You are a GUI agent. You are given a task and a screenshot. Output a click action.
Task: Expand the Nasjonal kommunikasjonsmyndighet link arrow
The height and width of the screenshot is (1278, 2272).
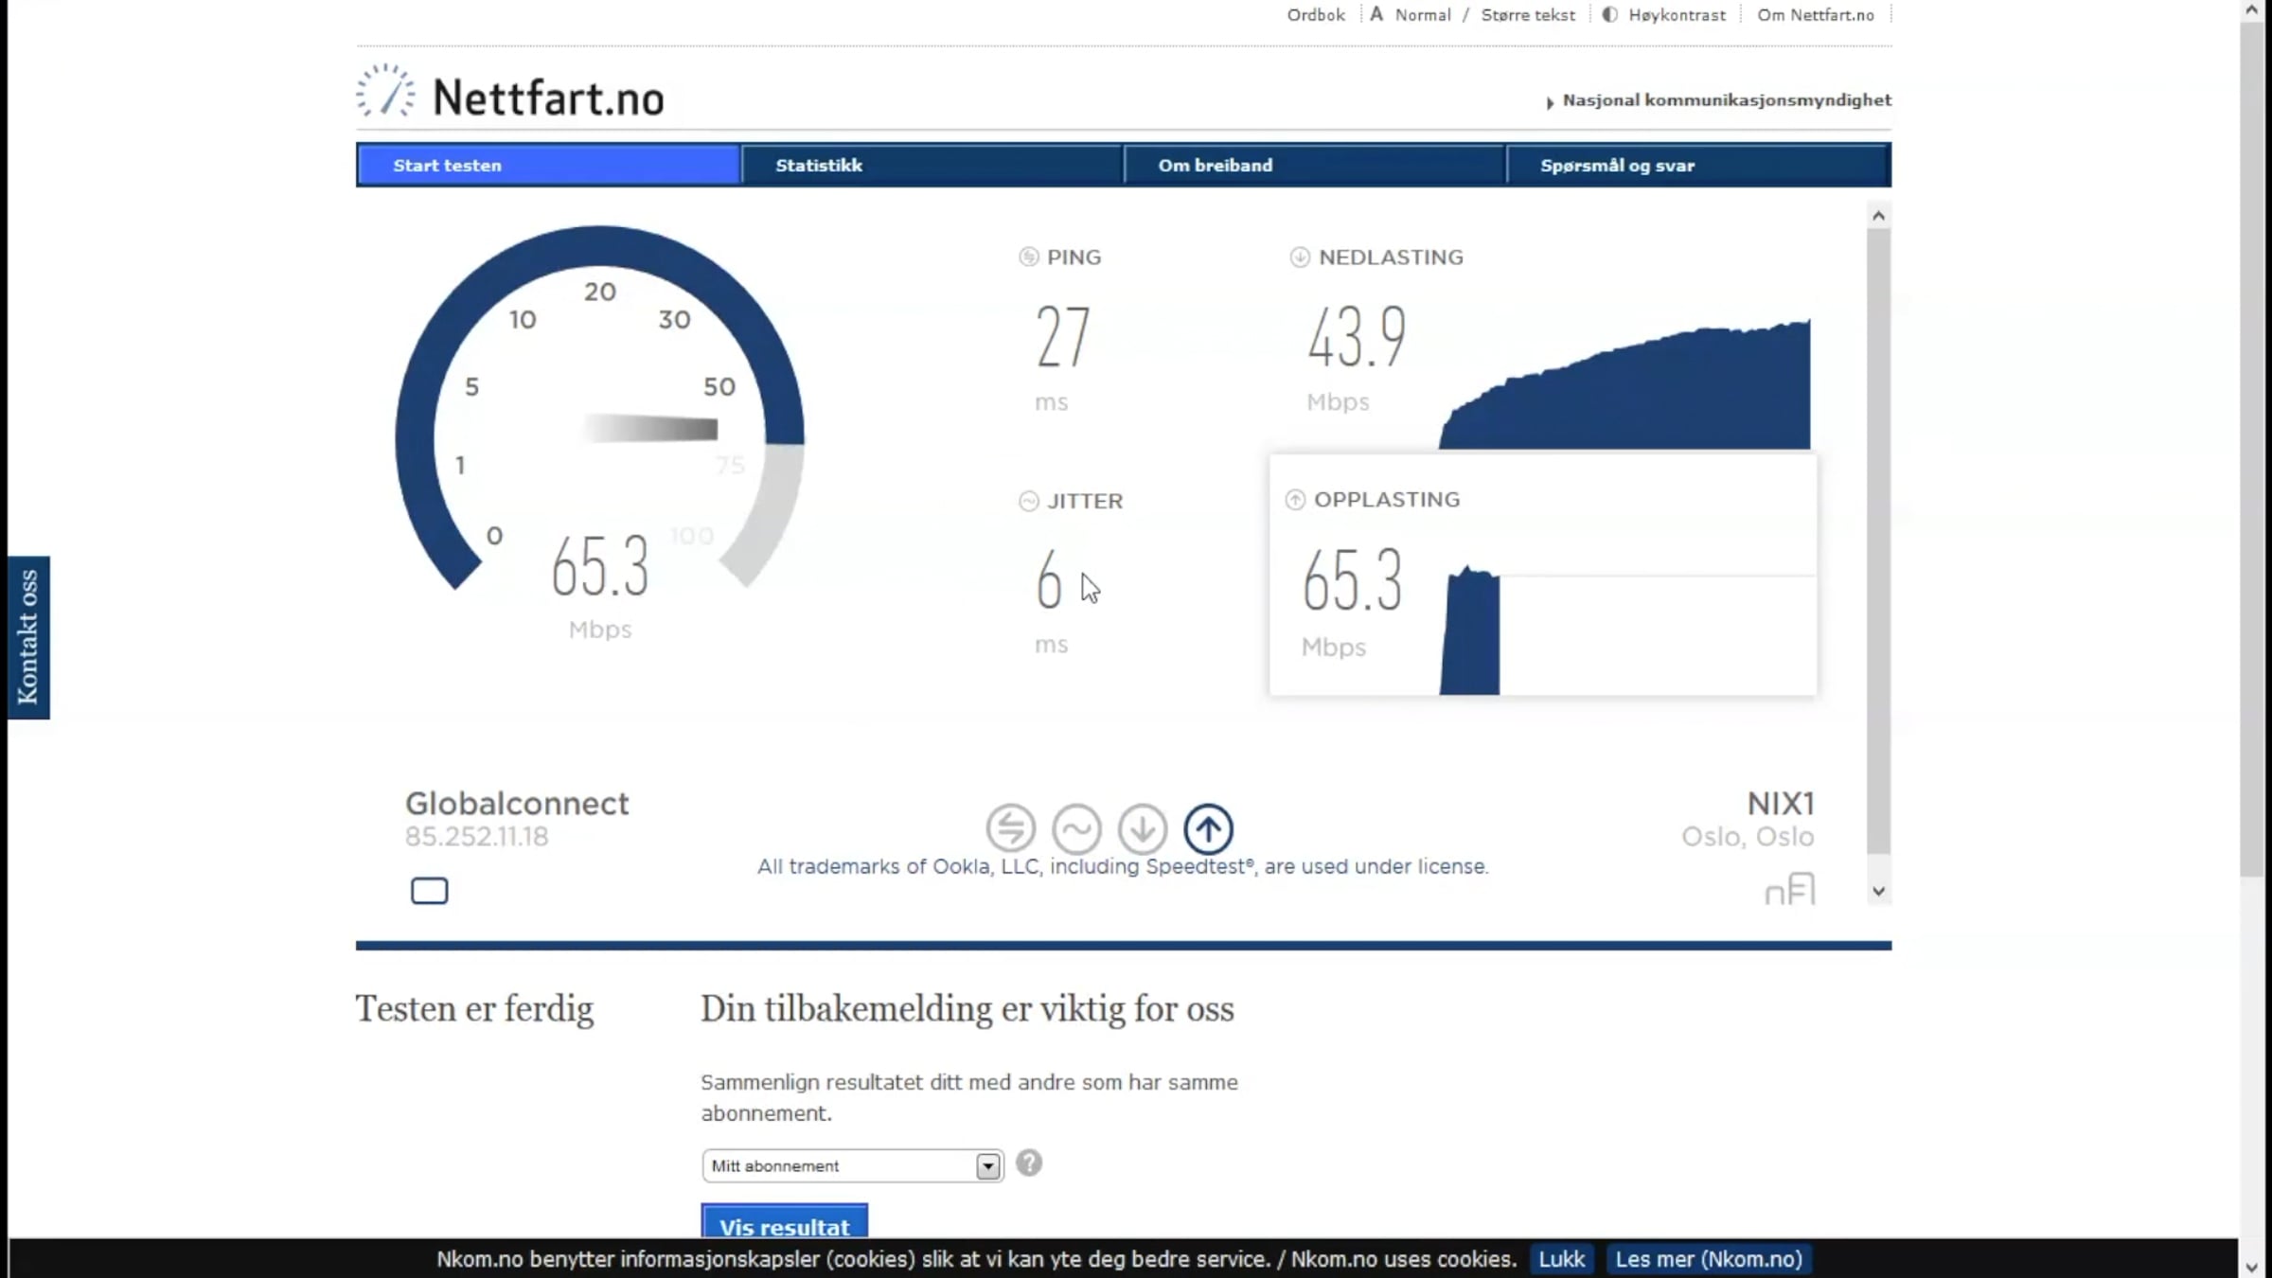tap(1550, 102)
